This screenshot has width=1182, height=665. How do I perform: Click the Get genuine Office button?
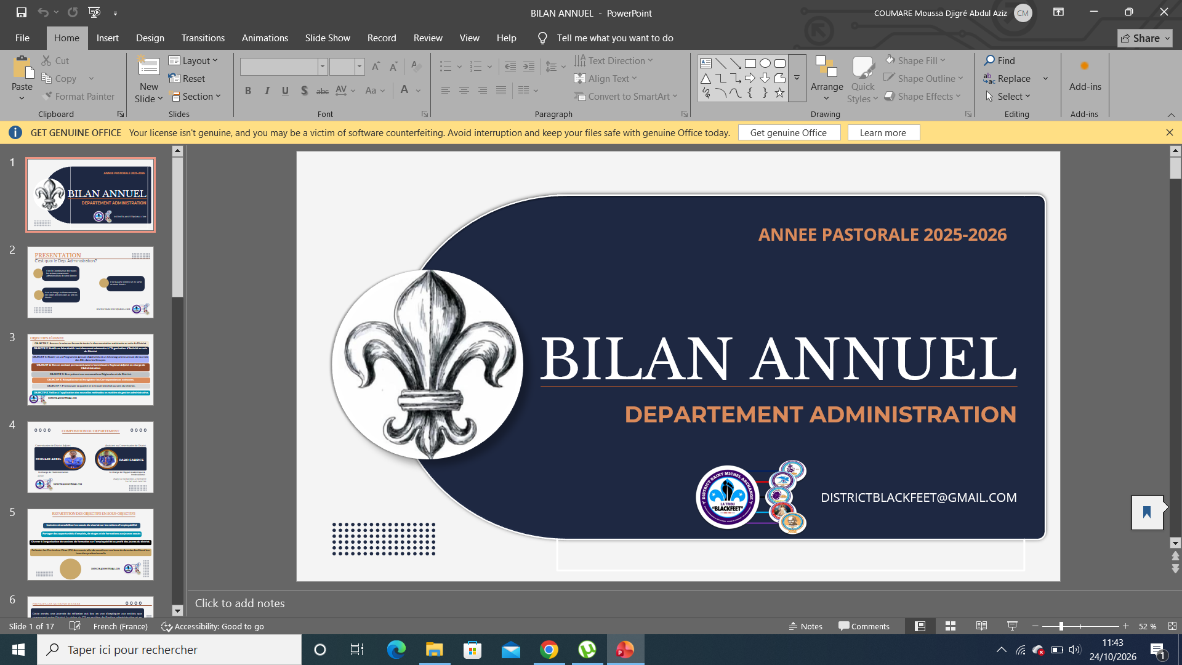point(789,132)
